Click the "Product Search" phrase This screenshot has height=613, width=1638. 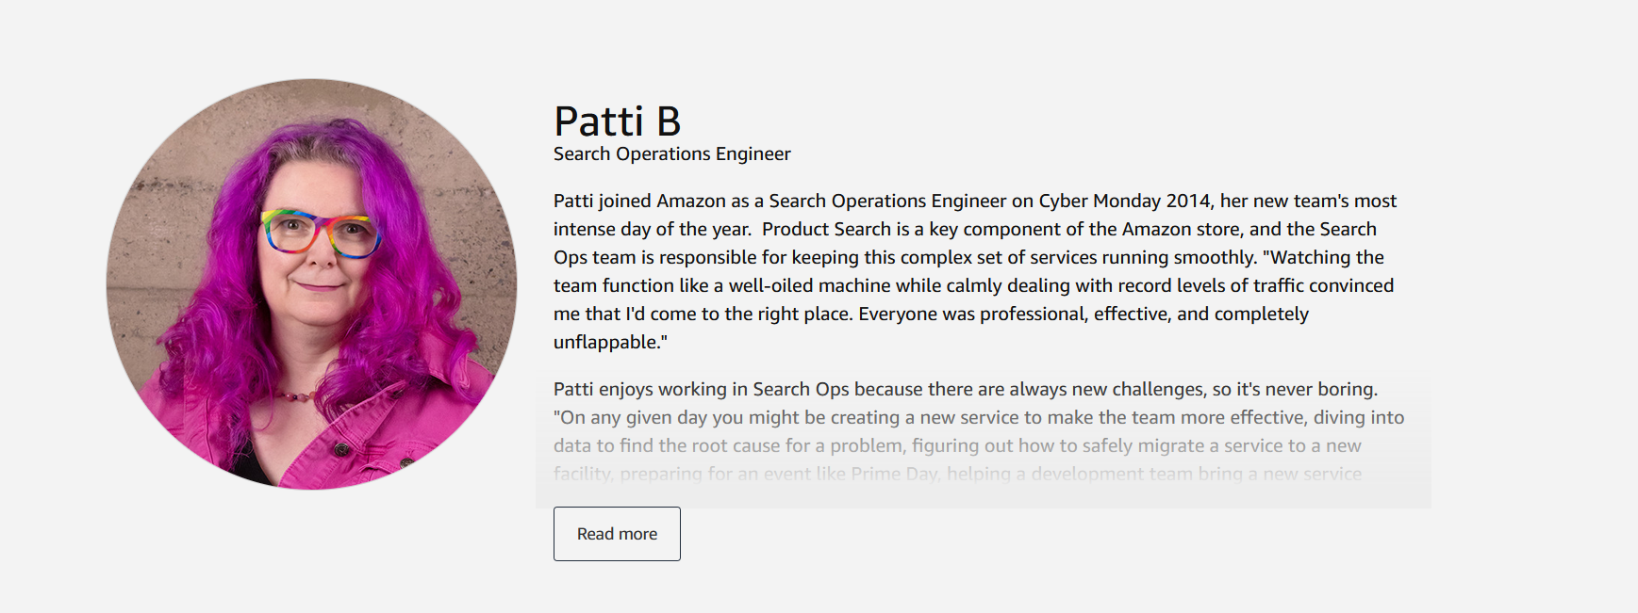(x=826, y=229)
